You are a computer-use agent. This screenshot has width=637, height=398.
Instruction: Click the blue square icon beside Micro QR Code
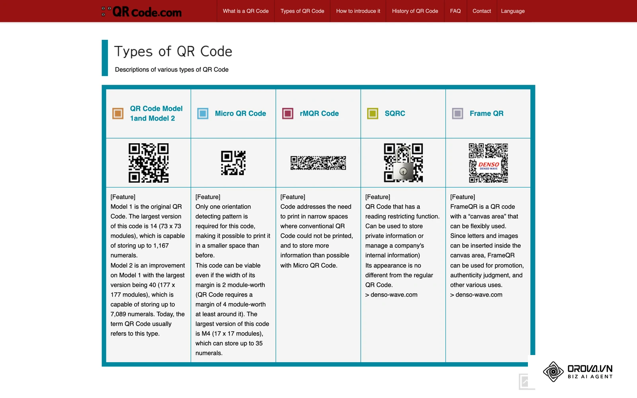point(203,113)
